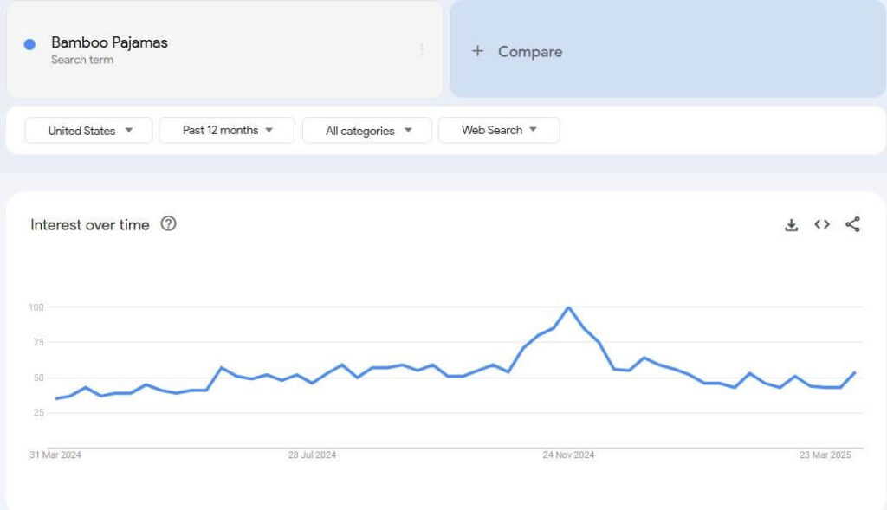Click the plus icon beside Compare

click(x=476, y=51)
